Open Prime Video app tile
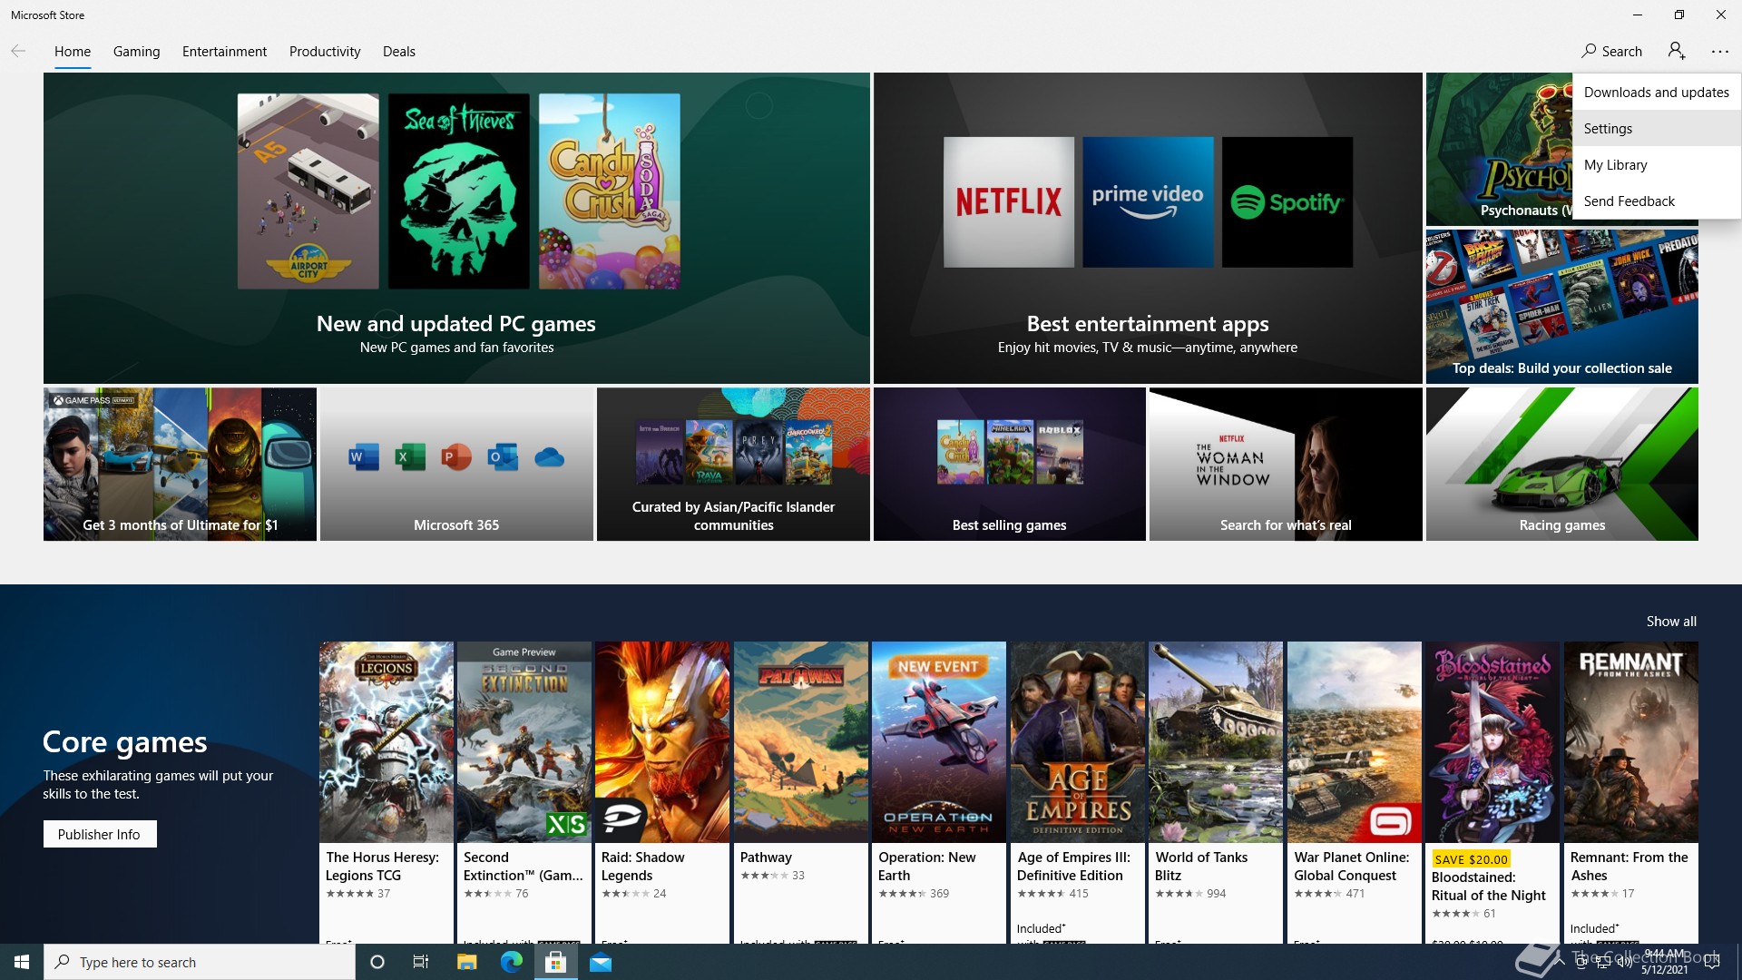The width and height of the screenshot is (1742, 980). pyautogui.click(x=1148, y=201)
